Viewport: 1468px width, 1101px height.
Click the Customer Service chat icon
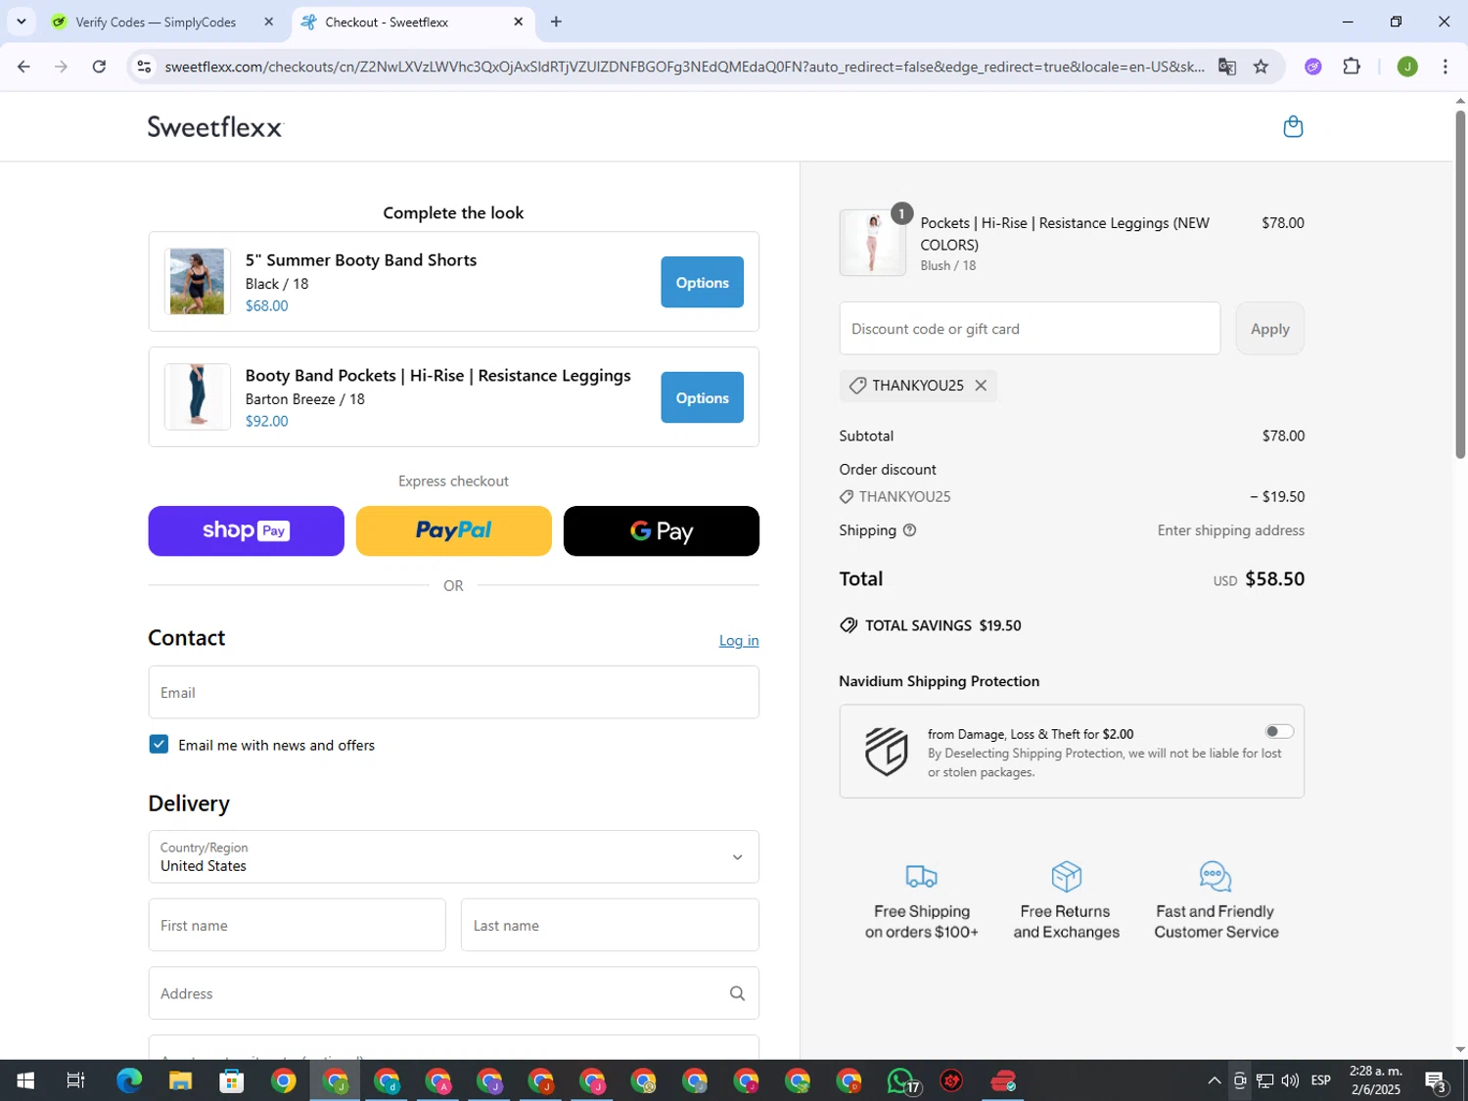(x=1216, y=876)
